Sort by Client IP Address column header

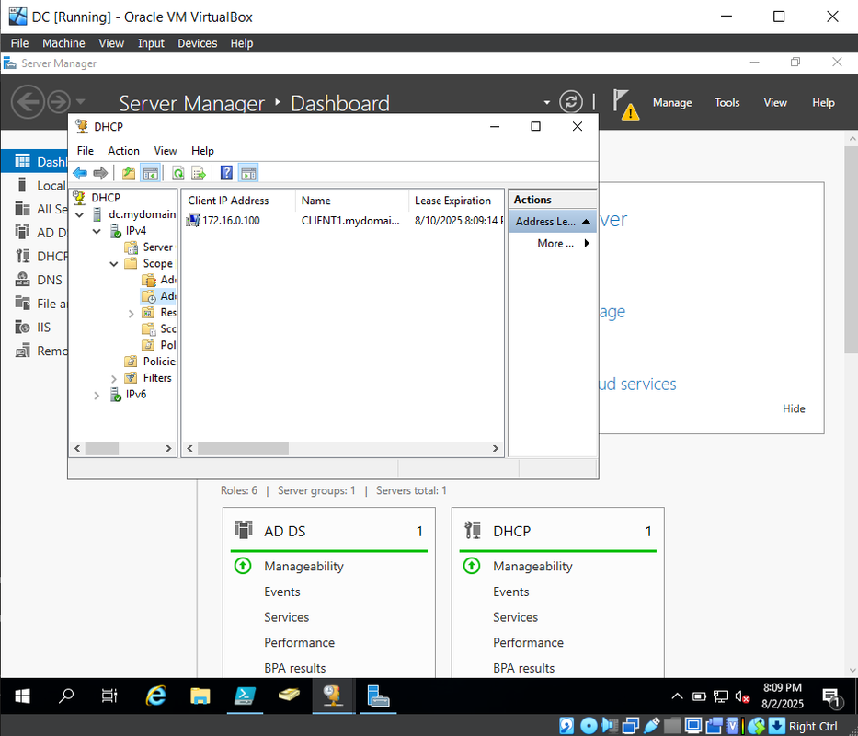(x=238, y=201)
